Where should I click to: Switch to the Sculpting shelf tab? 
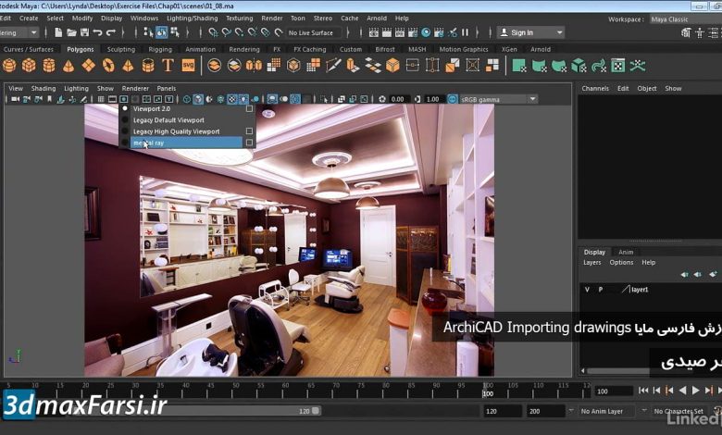(121, 49)
